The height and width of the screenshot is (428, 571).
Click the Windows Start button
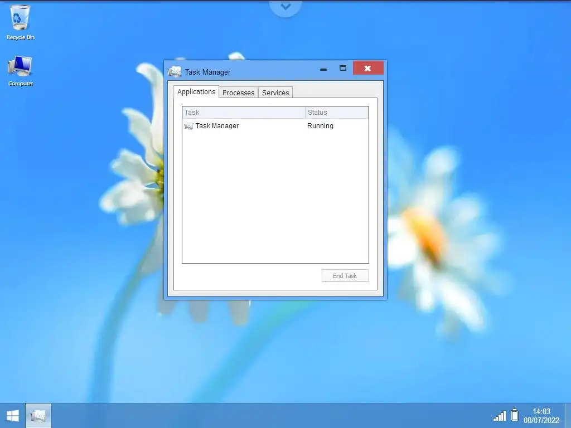pyautogui.click(x=13, y=416)
